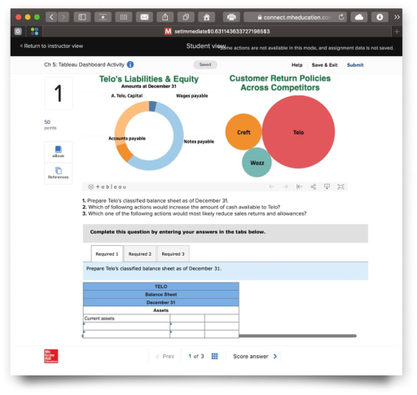Viewport: 417px width, 395px height.
Task: Open the question grid navigator icon
Action: coord(214,356)
